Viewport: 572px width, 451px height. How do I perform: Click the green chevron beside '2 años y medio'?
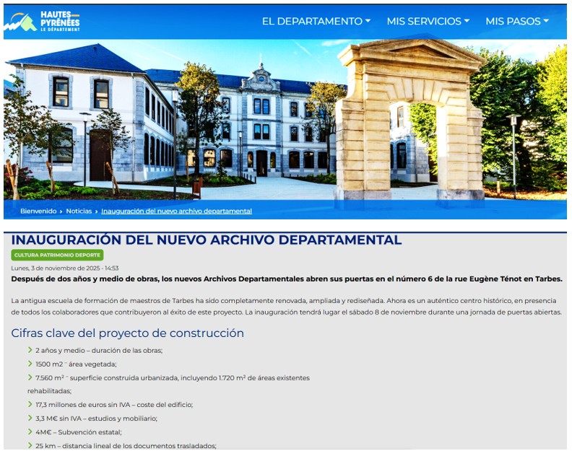pos(30,350)
